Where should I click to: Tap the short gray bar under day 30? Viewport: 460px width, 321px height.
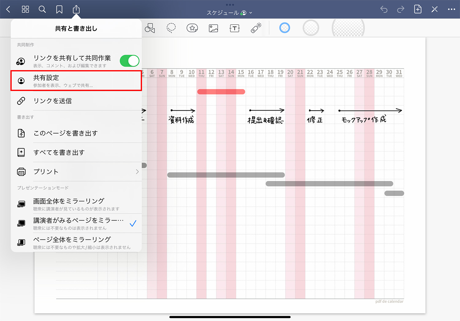[394, 193]
